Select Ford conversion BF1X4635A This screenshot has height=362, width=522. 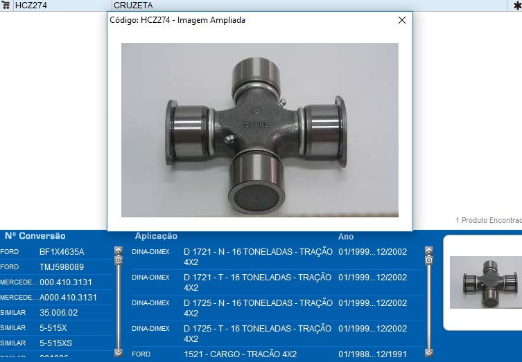61,252
